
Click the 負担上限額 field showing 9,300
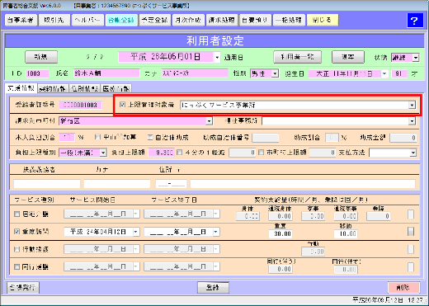(161, 153)
